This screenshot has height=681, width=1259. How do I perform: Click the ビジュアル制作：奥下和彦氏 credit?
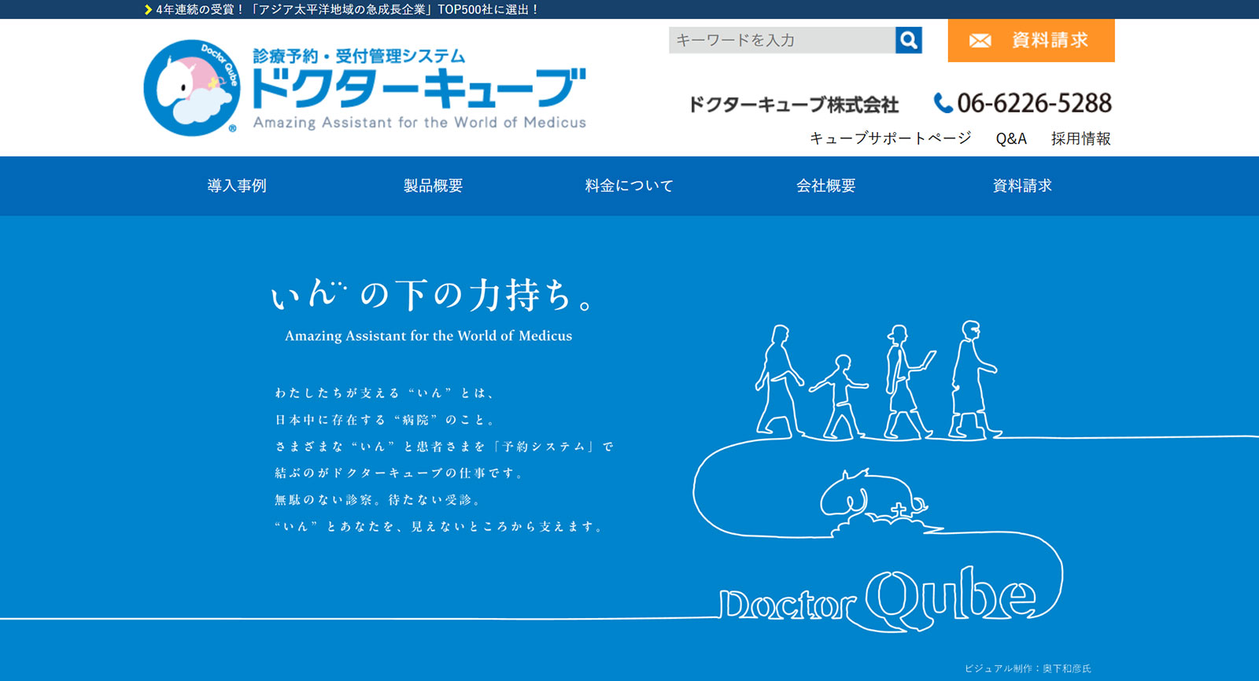point(1028,668)
